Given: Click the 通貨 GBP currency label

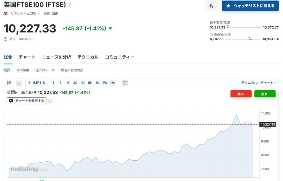Looking at the screenshot, I should click(51, 14).
